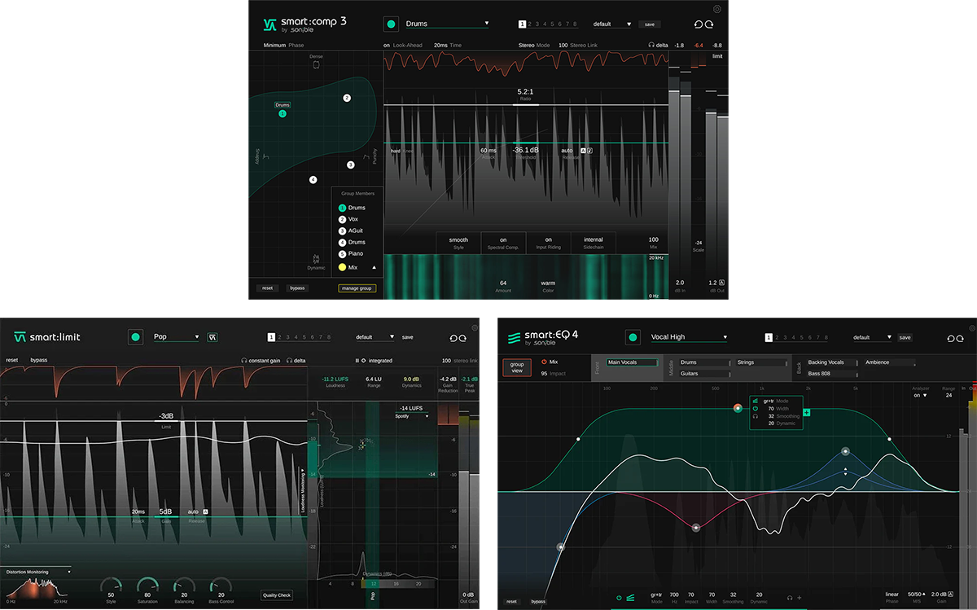Click the green learn button in smart:comp 3
Viewport: 977px width, 610px height.
coord(392,24)
